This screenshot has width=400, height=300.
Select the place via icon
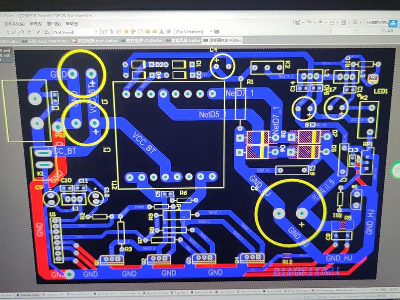tap(133, 32)
